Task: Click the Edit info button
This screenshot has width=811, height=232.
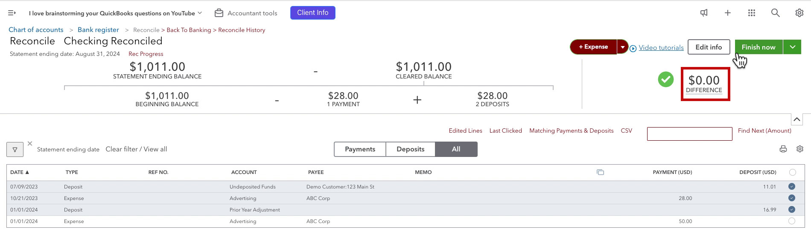Action: coord(709,47)
